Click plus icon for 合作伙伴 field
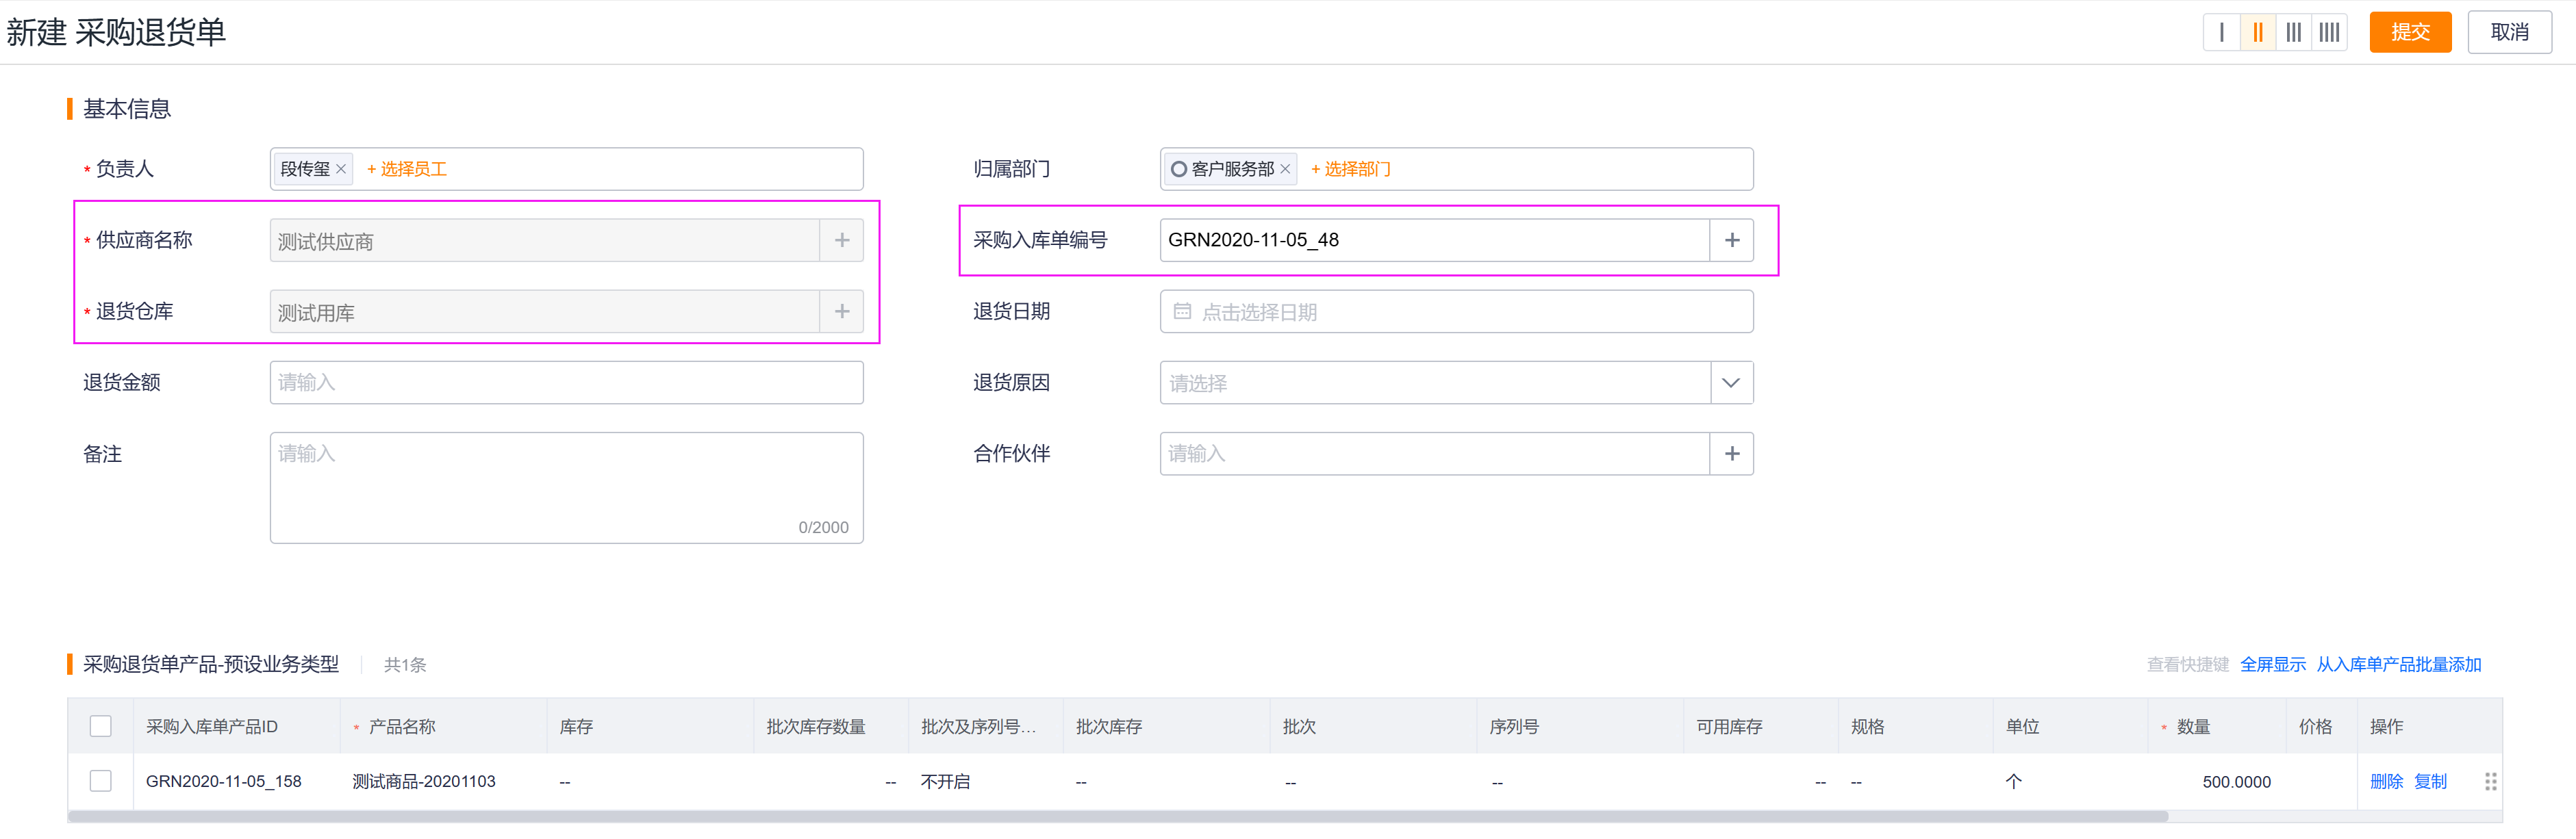This screenshot has height=839, width=2576. pyautogui.click(x=1732, y=454)
